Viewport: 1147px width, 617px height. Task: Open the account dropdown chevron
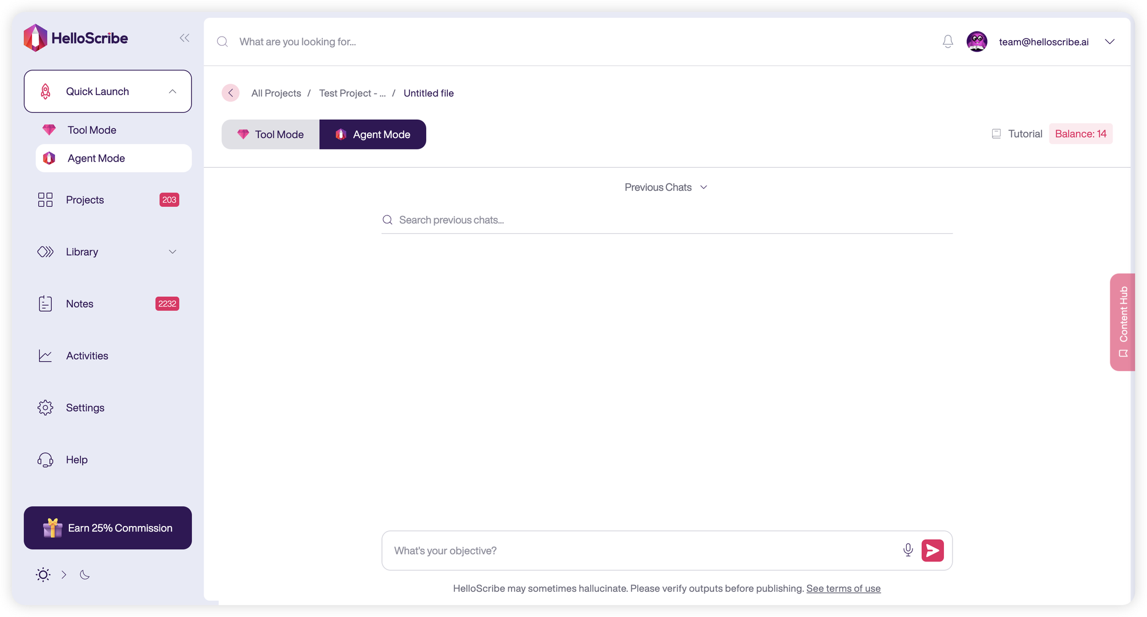point(1110,42)
